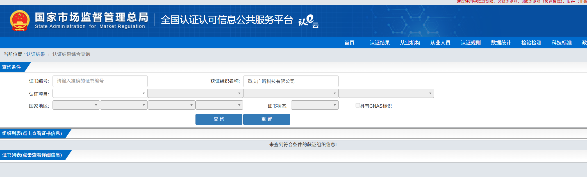The width and height of the screenshot is (587, 177).
Task: Click the 国家市场监督管理总局 heading
Action: [92, 17]
